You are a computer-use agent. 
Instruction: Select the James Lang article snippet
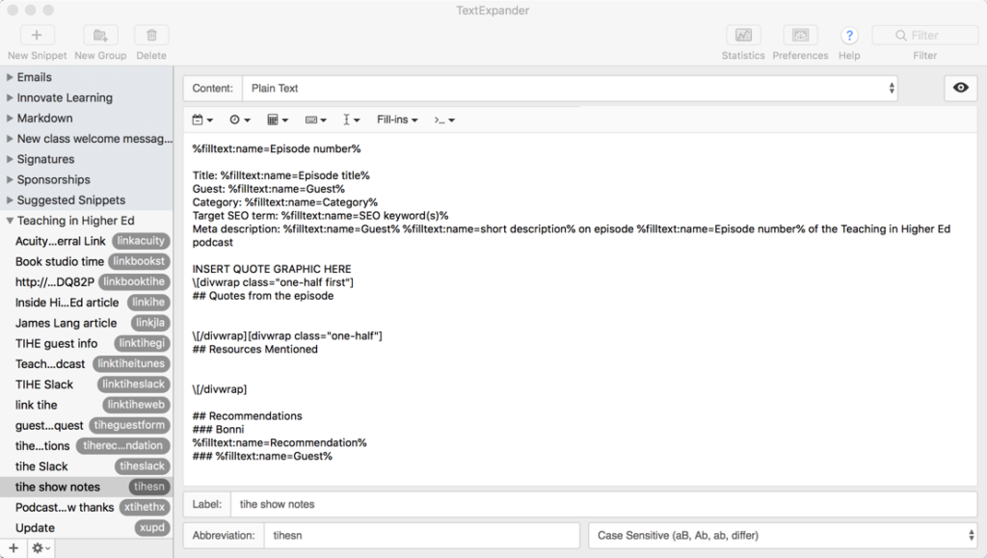point(86,323)
